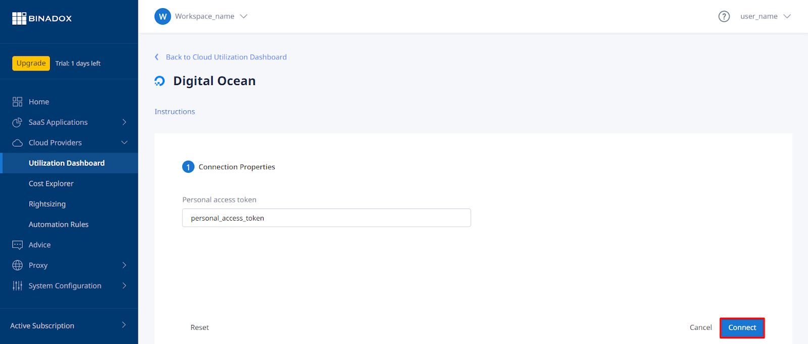Follow Back to Cloud Utilization Dashboard link
Image resolution: width=808 pixels, height=344 pixels.
click(226, 57)
